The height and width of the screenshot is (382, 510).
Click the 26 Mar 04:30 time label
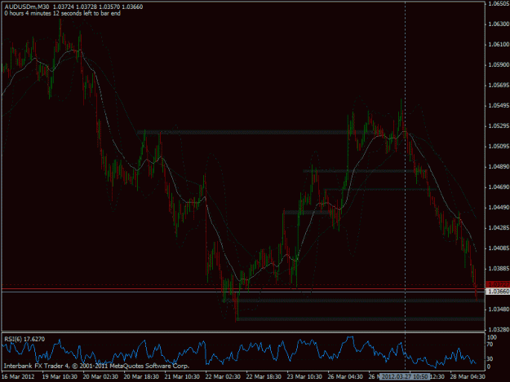coord(345,377)
